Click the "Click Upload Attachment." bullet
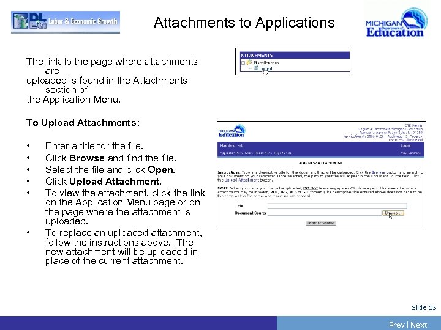The height and width of the screenshot is (330, 441). pyautogui.click(x=104, y=182)
